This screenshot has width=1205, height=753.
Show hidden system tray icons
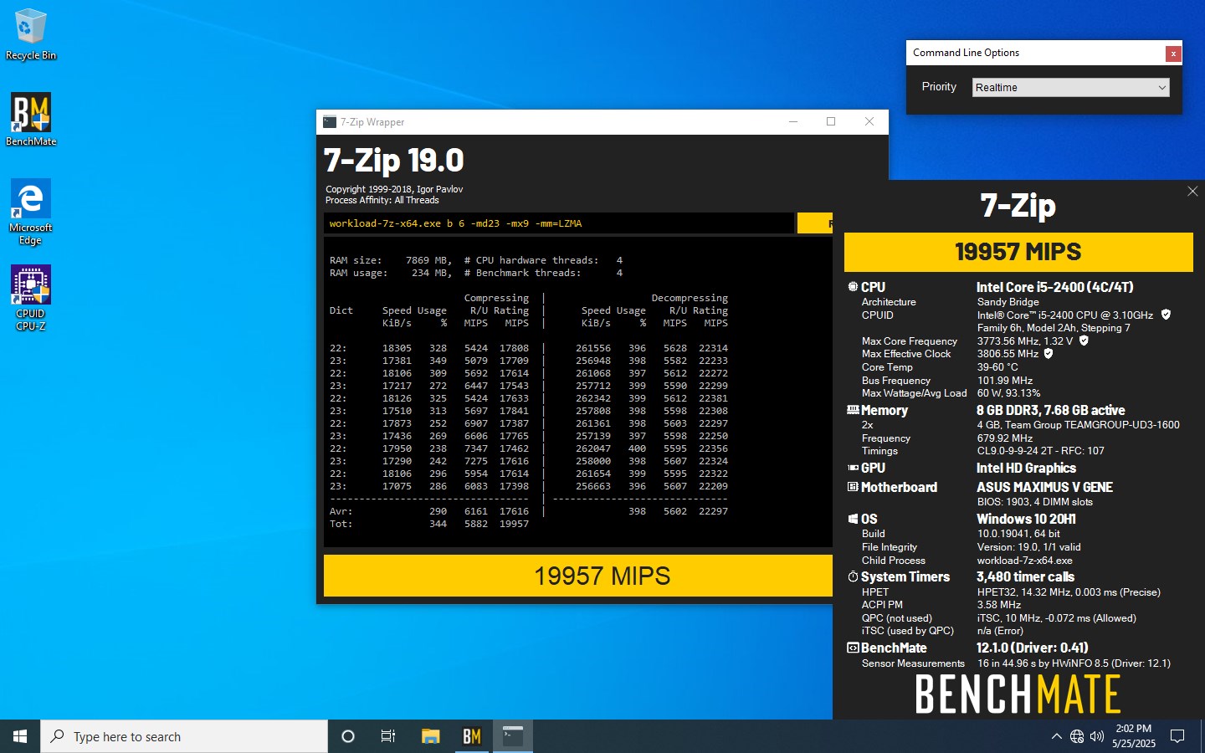coord(1056,736)
